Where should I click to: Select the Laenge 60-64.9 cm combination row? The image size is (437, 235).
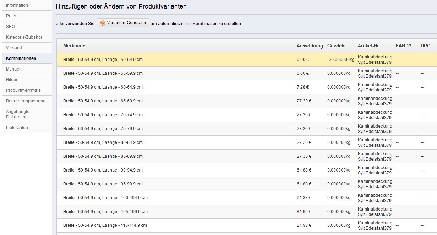tap(103, 87)
